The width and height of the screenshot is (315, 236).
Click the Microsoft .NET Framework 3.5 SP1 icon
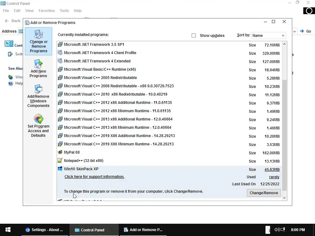[x=60, y=45]
